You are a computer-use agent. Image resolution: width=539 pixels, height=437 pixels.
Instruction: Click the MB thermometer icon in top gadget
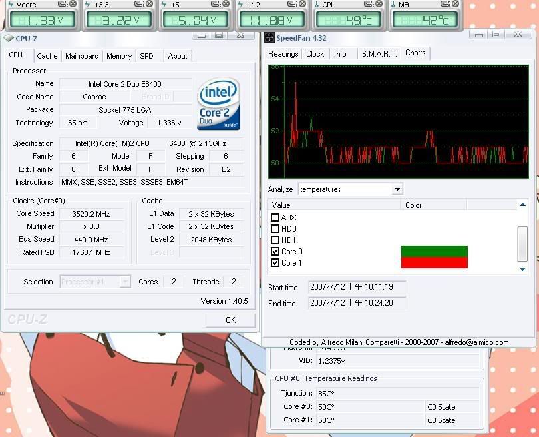pos(394,5)
